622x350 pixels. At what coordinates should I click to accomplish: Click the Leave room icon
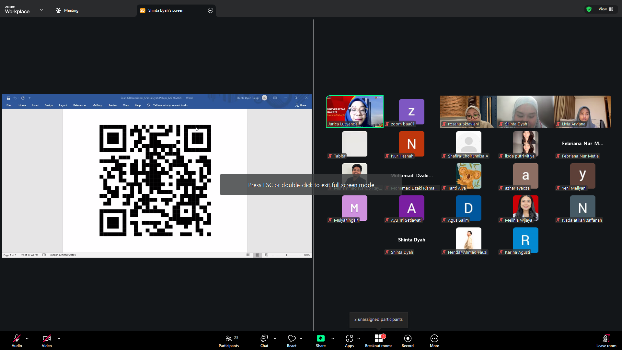tap(606, 341)
